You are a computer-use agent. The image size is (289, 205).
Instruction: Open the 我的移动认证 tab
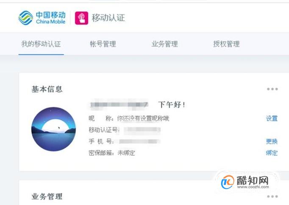coord(41,44)
